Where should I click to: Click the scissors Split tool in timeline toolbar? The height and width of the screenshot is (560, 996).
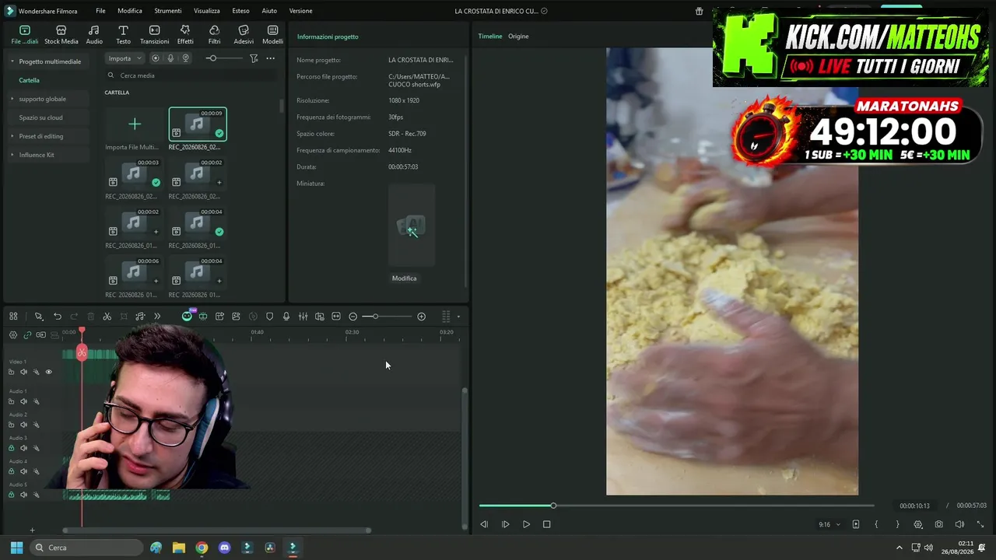(x=107, y=317)
